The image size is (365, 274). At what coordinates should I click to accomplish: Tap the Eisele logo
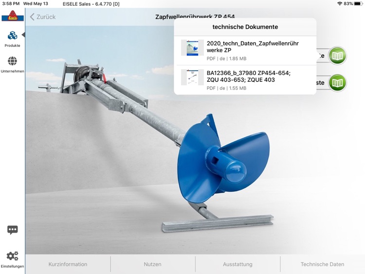point(13,16)
